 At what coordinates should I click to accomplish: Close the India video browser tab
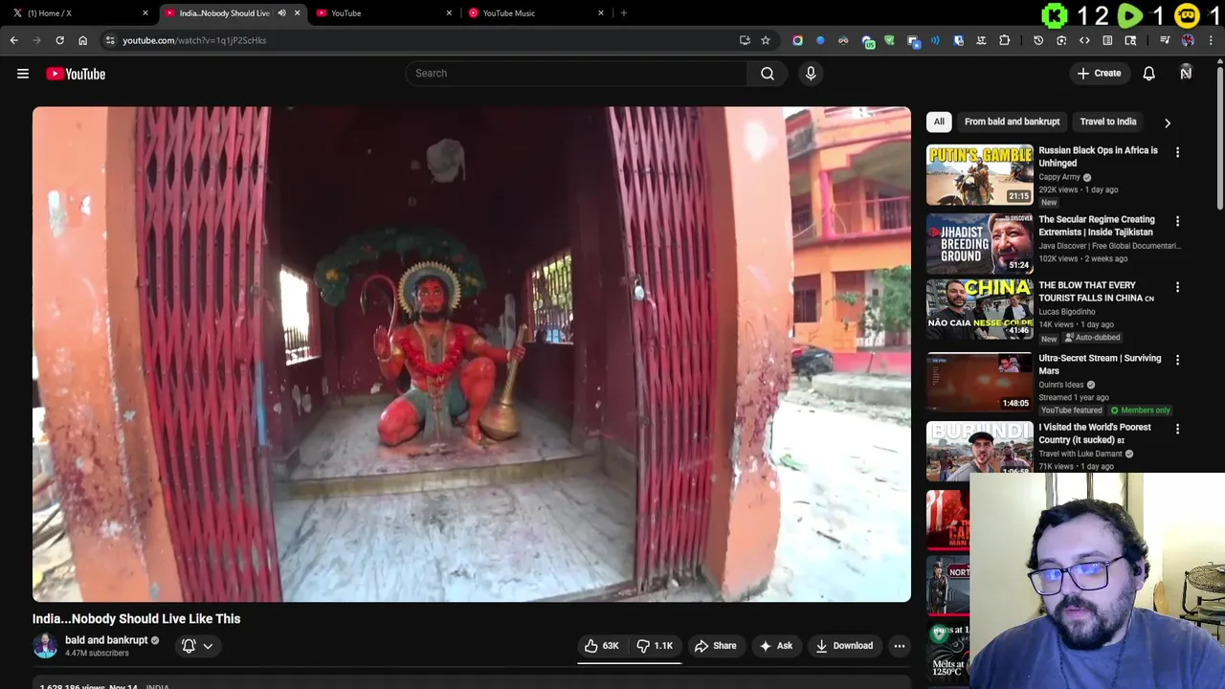297,13
